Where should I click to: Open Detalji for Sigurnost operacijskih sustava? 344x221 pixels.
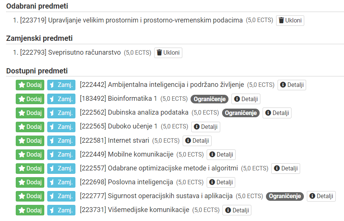point(321,196)
